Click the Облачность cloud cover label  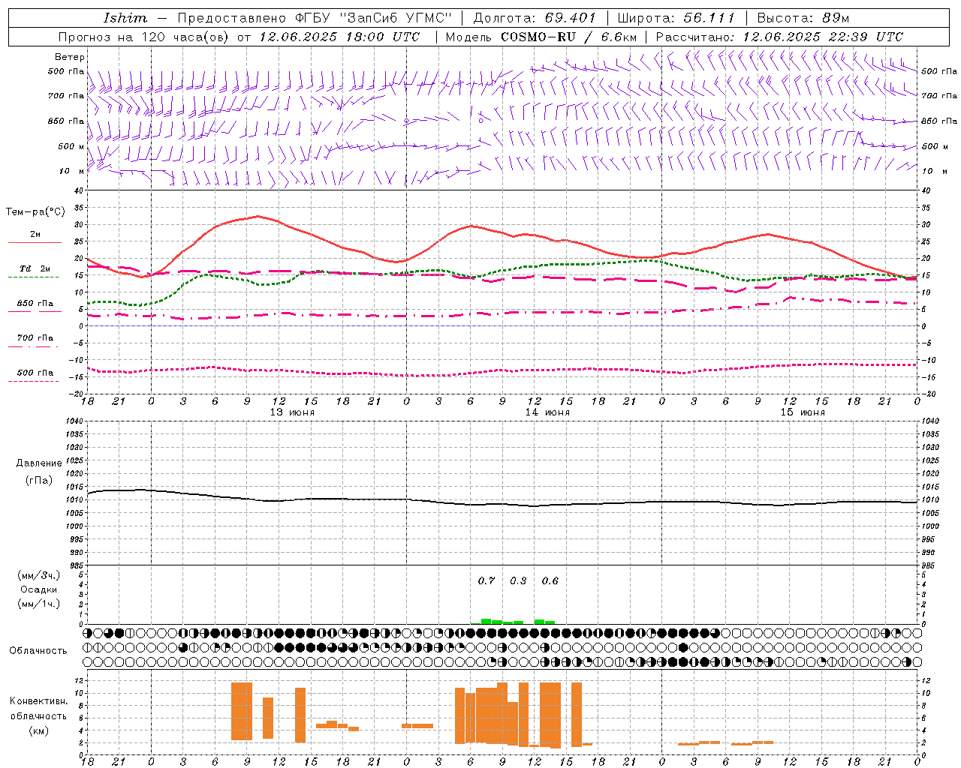click(38, 650)
